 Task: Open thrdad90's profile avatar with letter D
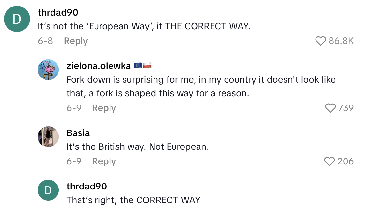(x=17, y=19)
